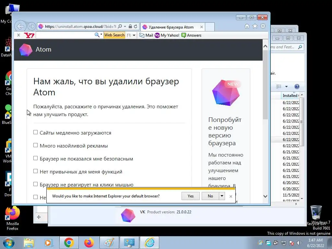This screenshot has width=332, height=249.
Task: Click search magnifier in Programs and Features window
Action: (300, 47)
